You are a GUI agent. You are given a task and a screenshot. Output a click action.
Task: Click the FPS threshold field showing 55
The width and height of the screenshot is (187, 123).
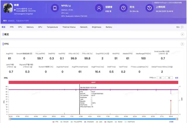pos(160,78)
